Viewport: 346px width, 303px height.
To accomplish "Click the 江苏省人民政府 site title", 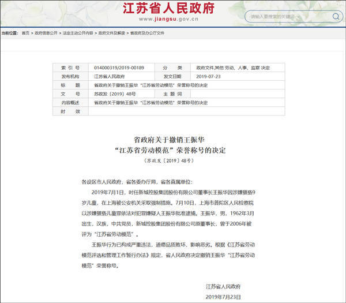I will (168, 9).
